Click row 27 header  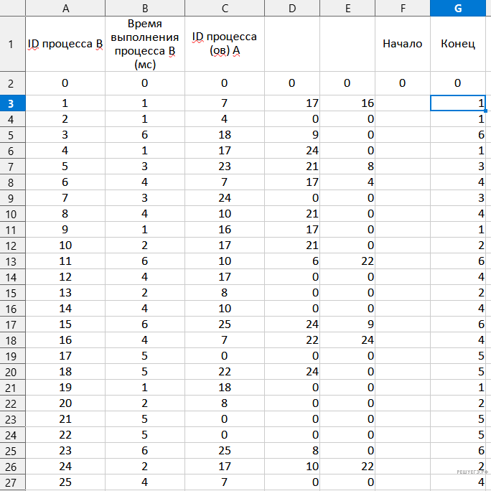[x=11, y=482]
